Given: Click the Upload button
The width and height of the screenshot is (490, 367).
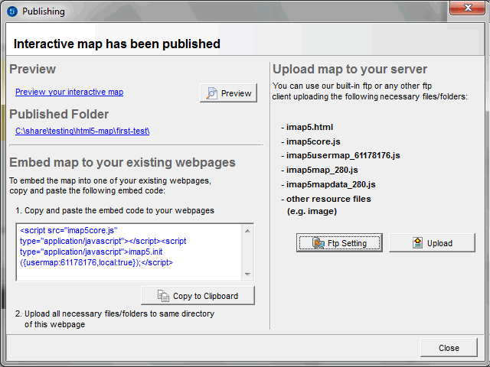Looking at the screenshot, I should pyautogui.click(x=432, y=243).
